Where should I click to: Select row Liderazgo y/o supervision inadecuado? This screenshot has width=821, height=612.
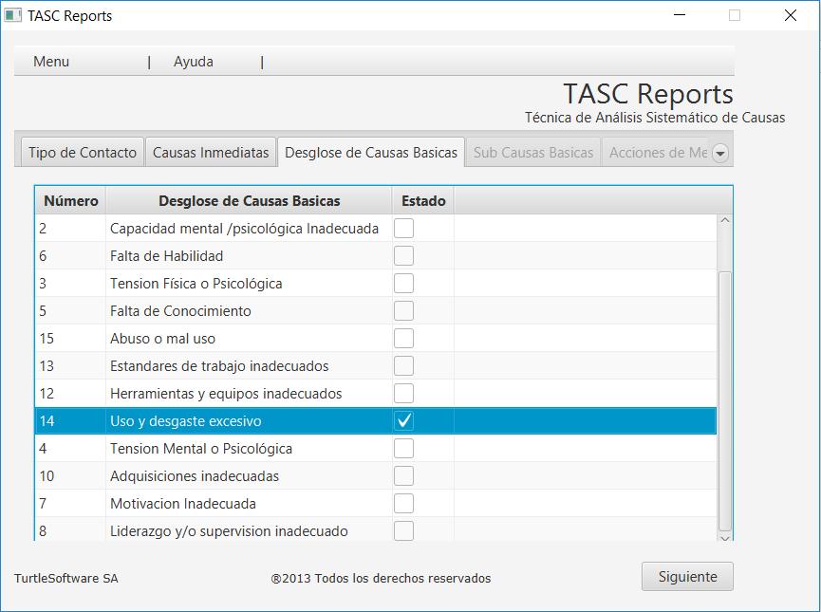(x=376, y=529)
